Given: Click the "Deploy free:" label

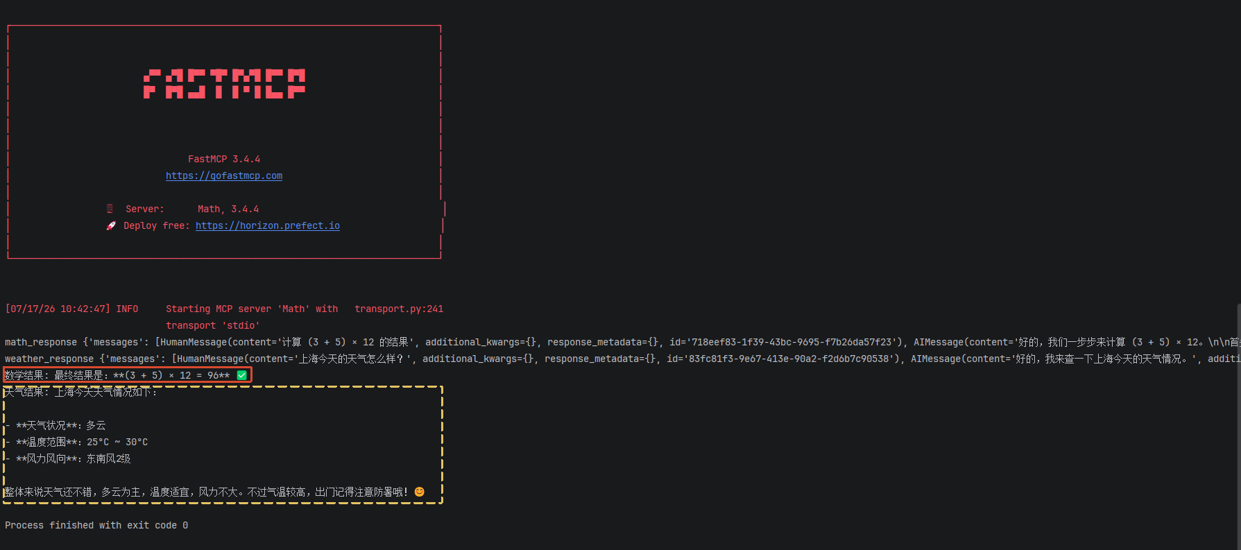Looking at the screenshot, I should point(156,226).
